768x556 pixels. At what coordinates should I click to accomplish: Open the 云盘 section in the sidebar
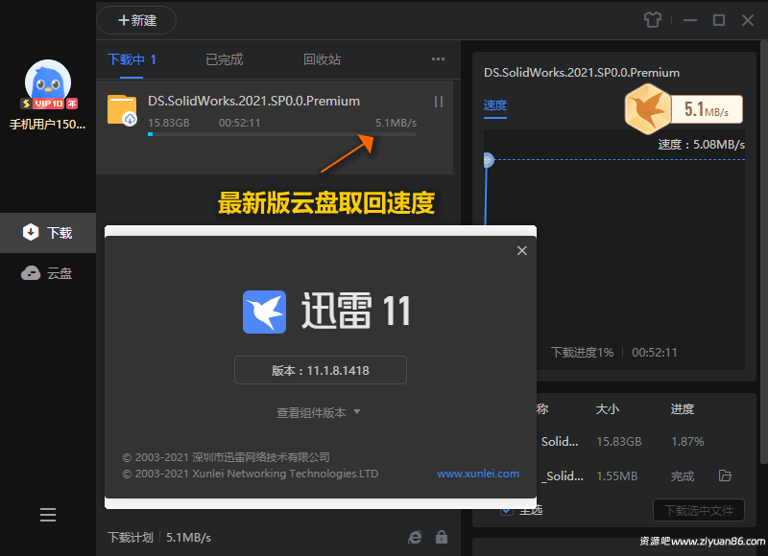point(48,272)
